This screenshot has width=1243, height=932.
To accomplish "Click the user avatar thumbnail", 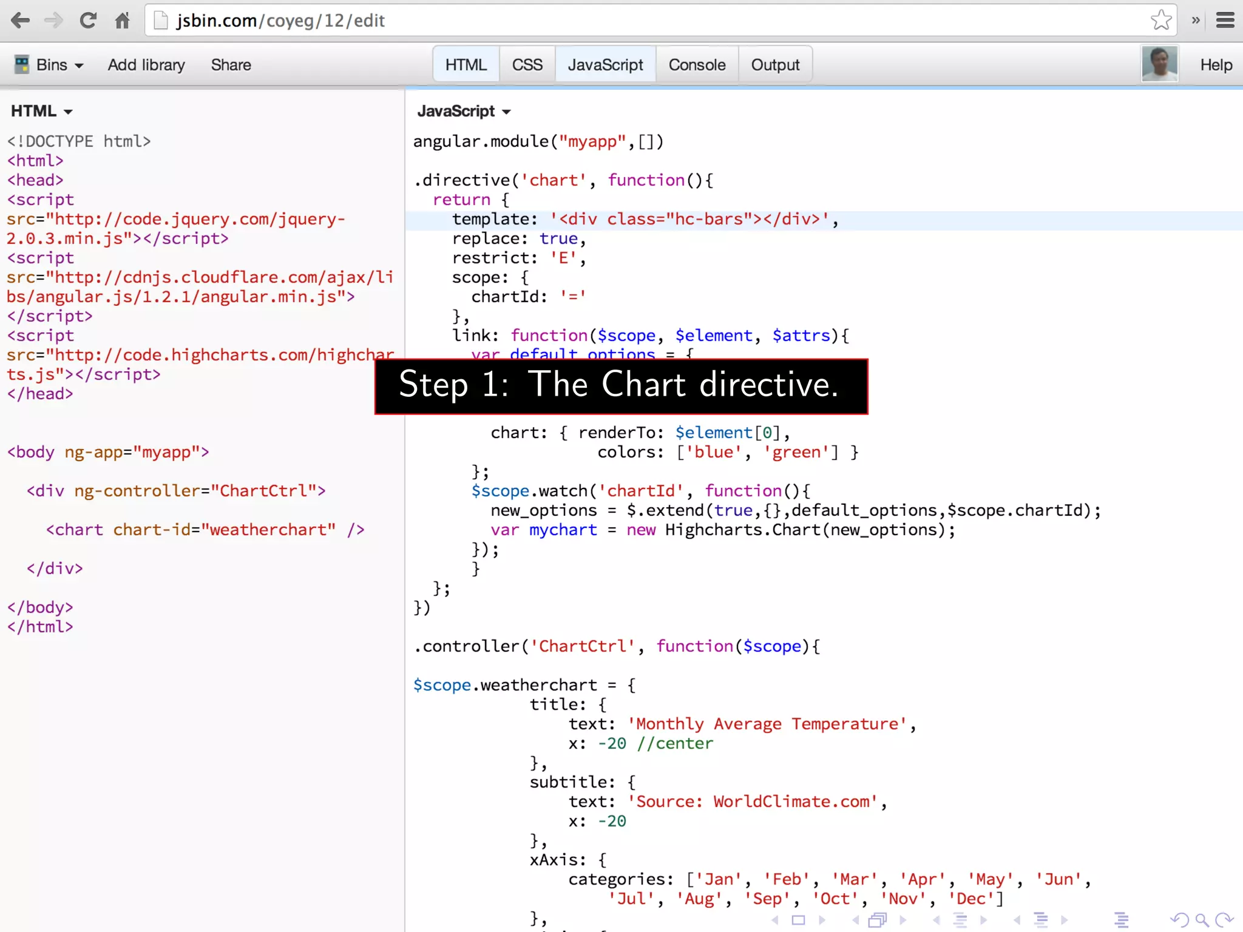I will (x=1159, y=64).
